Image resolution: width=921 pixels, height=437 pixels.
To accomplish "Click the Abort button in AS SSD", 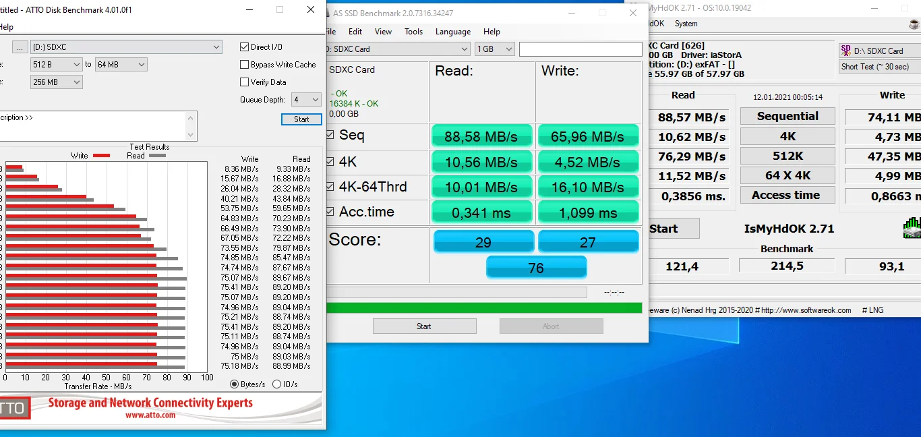I will [551, 326].
